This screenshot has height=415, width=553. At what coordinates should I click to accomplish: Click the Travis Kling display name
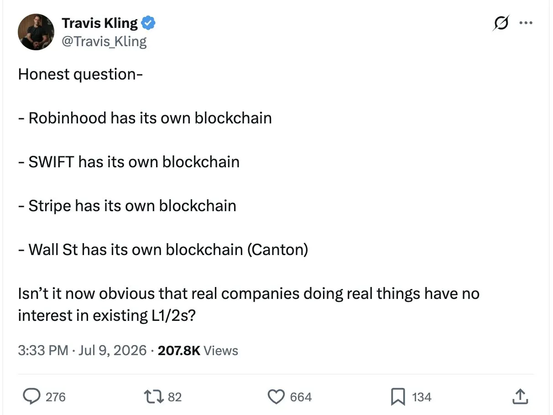click(99, 22)
